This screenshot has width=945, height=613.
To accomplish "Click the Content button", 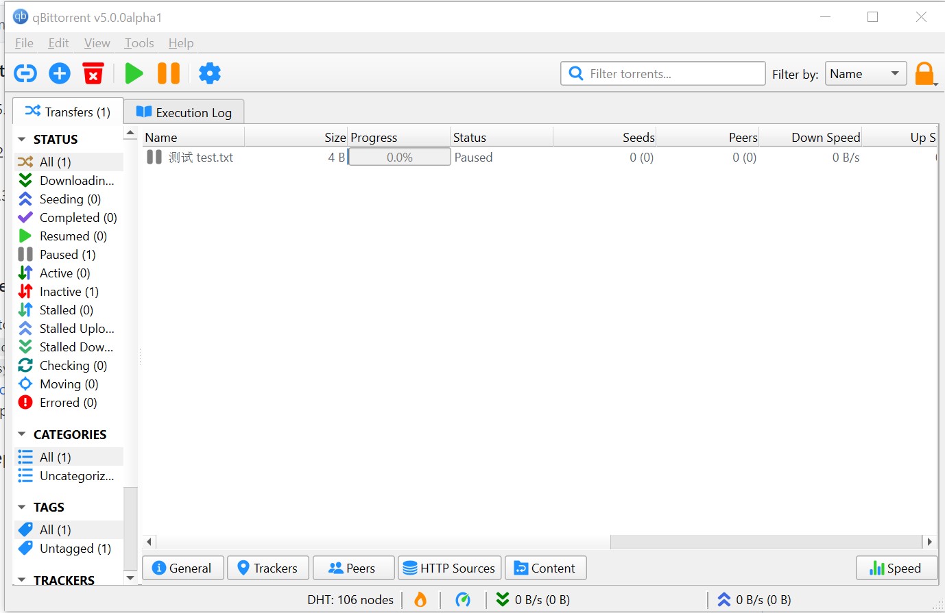I will [x=546, y=568].
